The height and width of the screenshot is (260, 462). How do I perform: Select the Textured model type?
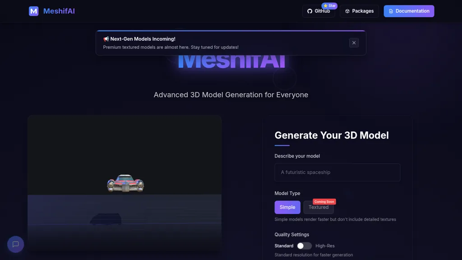tap(319, 207)
